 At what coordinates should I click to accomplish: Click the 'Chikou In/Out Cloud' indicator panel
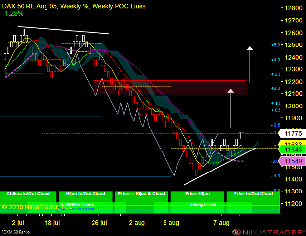point(28,196)
